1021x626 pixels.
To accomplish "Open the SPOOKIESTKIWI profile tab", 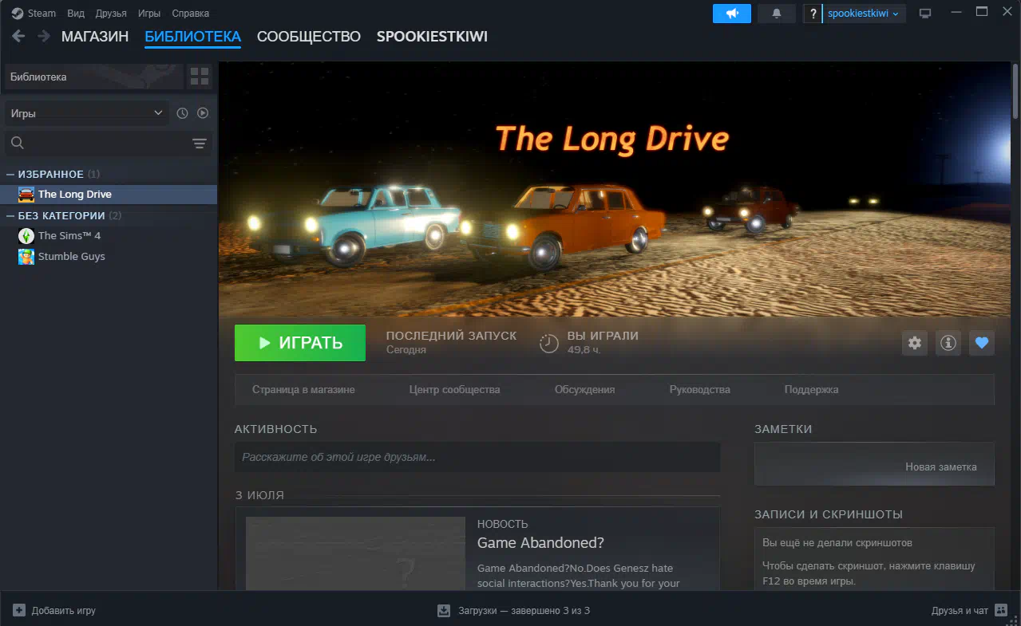I will pyautogui.click(x=432, y=37).
